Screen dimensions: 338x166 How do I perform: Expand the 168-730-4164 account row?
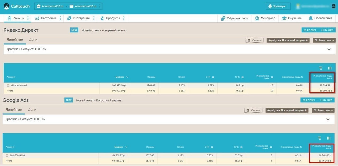(x=7, y=155)
